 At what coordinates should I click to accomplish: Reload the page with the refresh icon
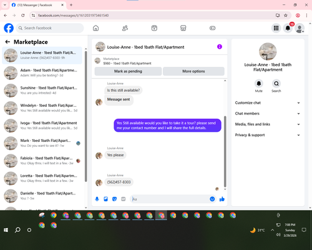click(23, 15)
